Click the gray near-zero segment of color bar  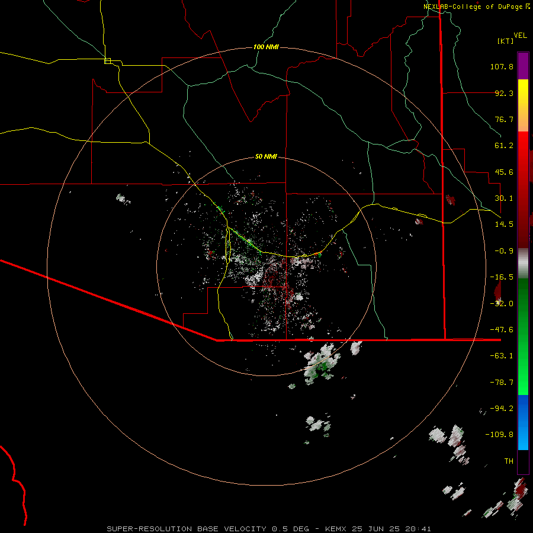click(x=523, y=264)
